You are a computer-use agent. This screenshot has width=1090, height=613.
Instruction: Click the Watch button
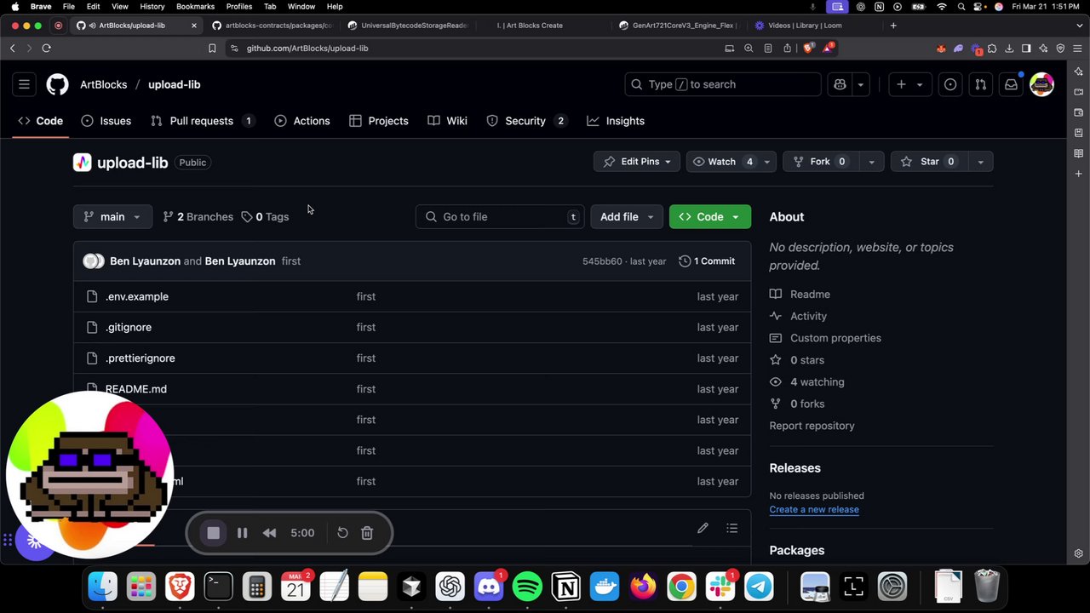[x=722, y=162]
